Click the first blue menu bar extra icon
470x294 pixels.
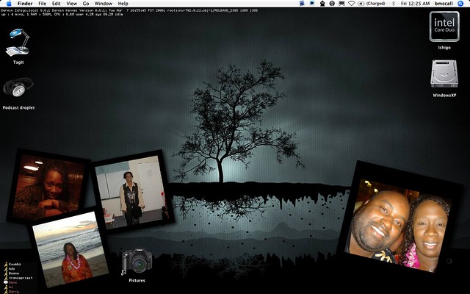click(302, 4)
